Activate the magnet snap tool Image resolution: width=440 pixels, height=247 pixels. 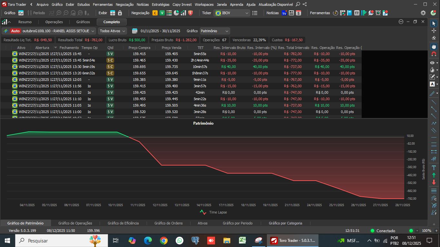pos(434,54)
